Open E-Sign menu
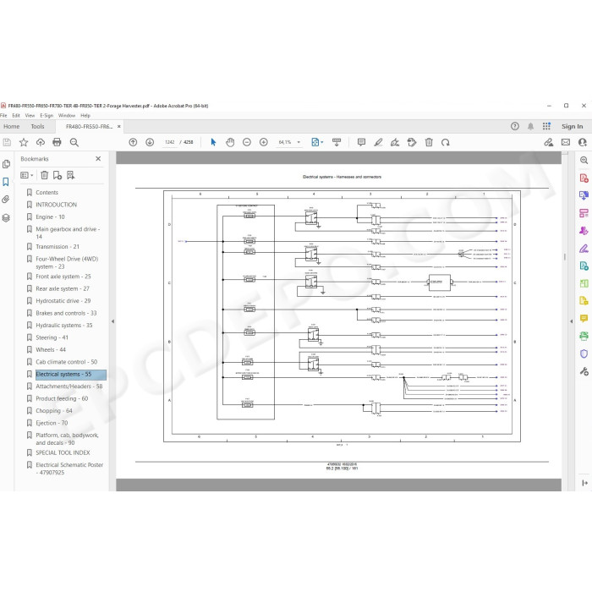Screen dimensions: 592x592 (47, 116)
